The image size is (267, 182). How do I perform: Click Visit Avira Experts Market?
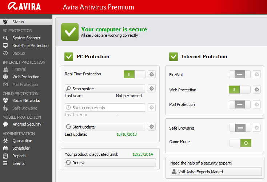(216, 171)
